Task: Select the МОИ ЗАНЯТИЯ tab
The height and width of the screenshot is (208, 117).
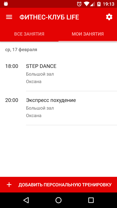Action: [88, 34]
